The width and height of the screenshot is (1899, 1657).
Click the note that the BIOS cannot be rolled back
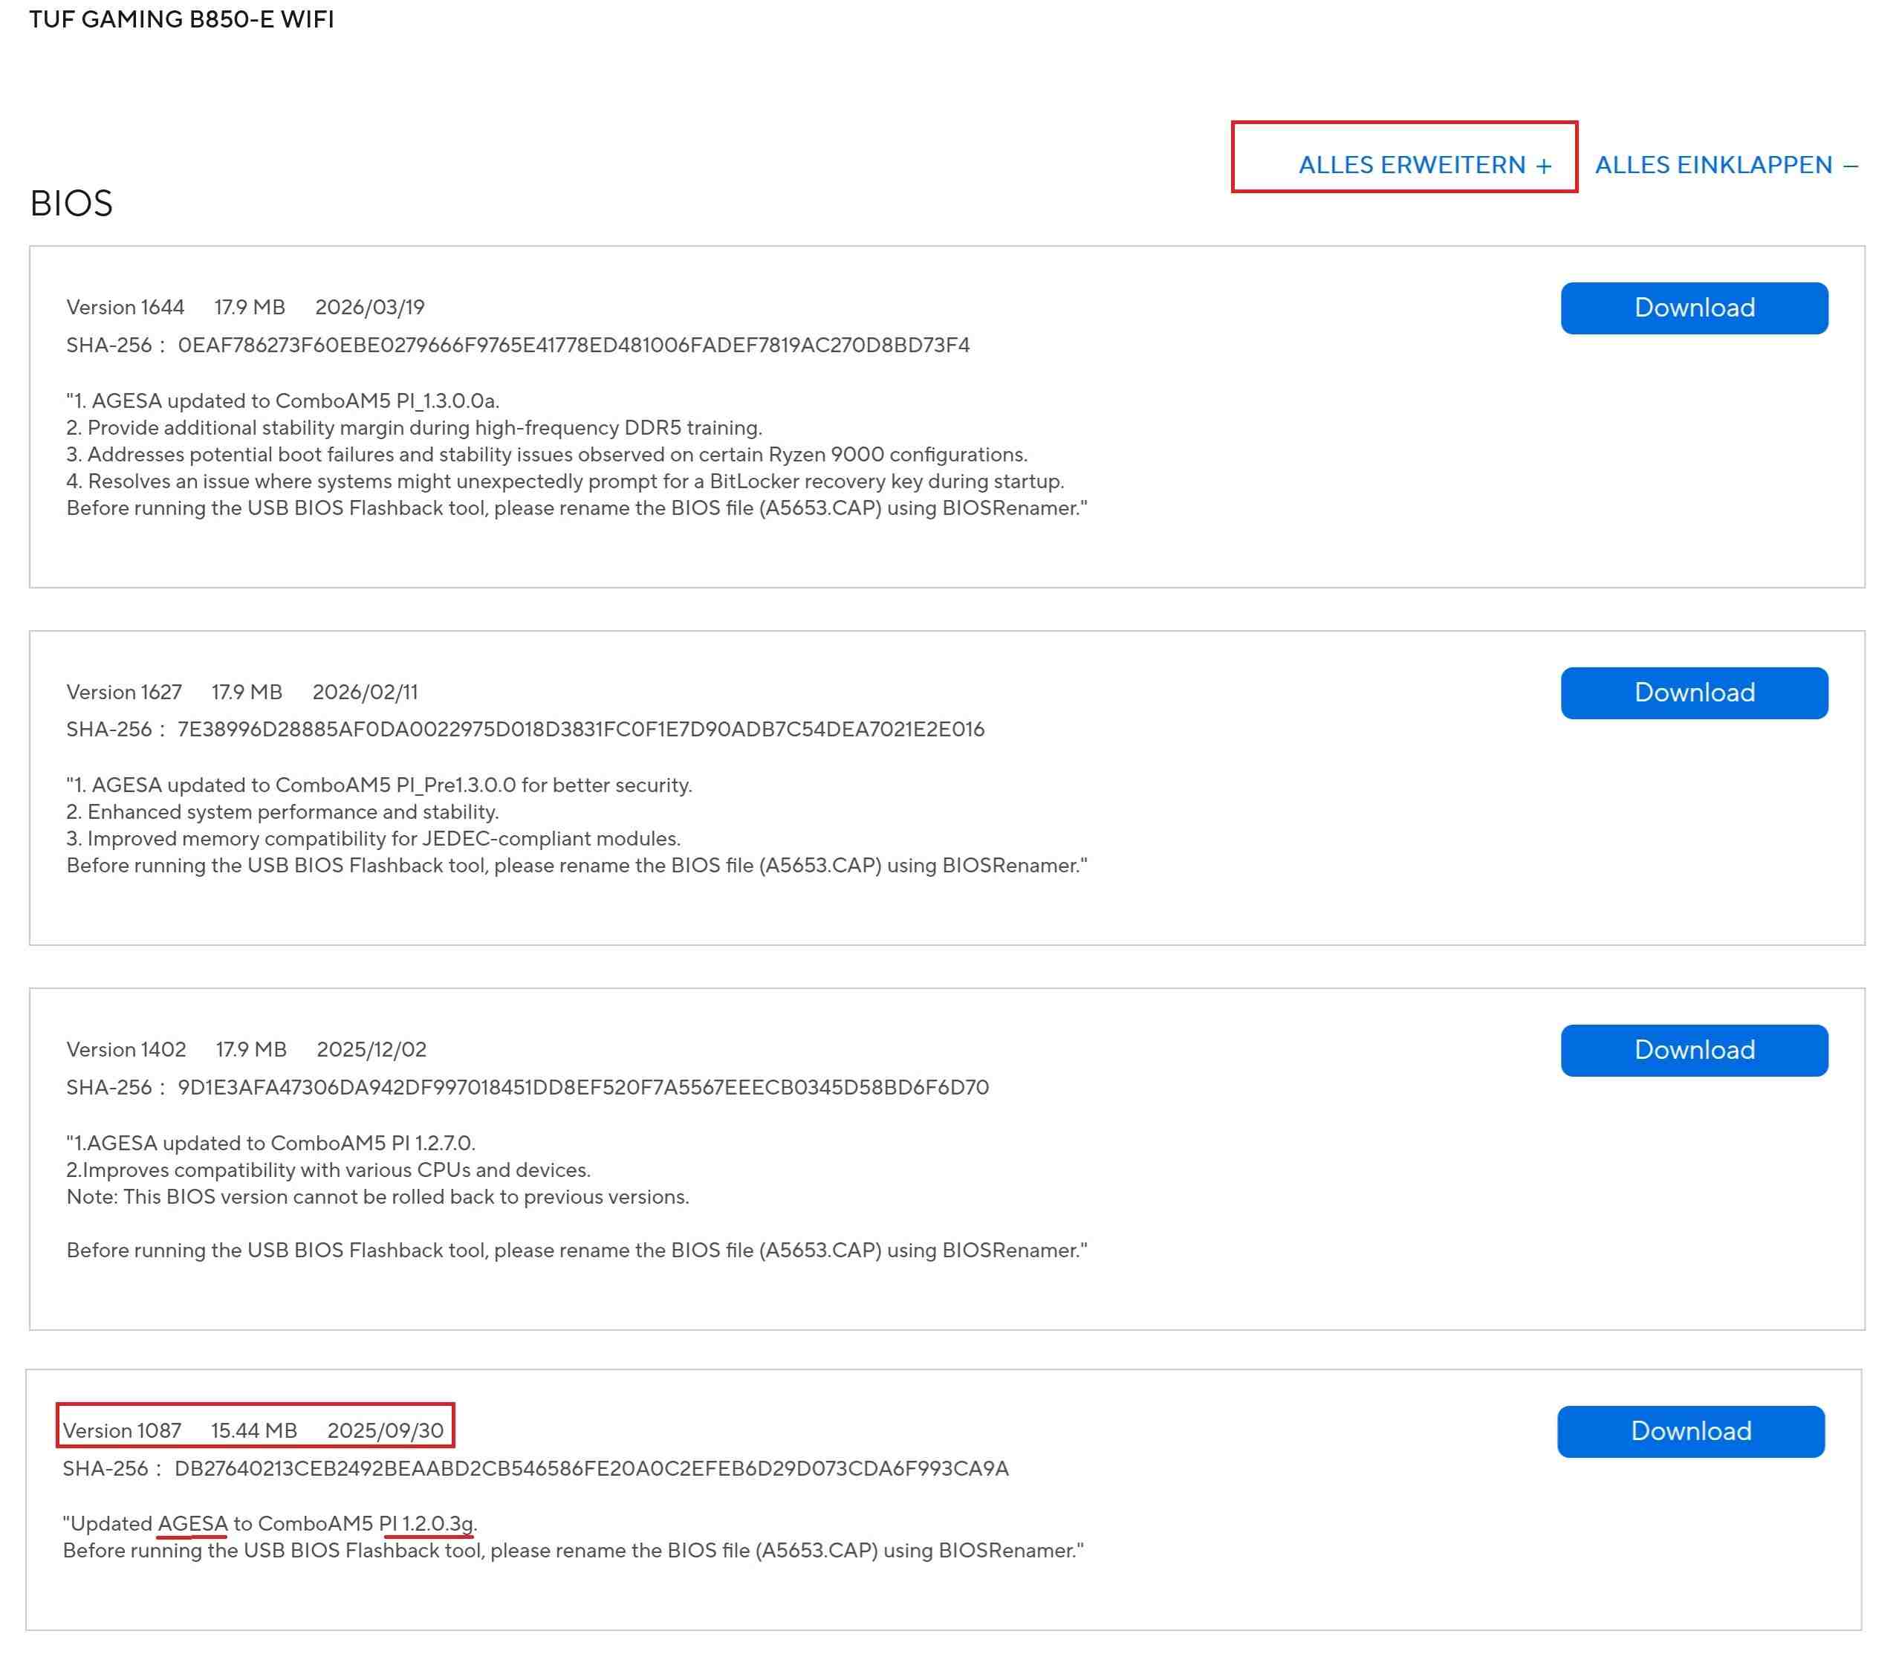point(377,1196)
